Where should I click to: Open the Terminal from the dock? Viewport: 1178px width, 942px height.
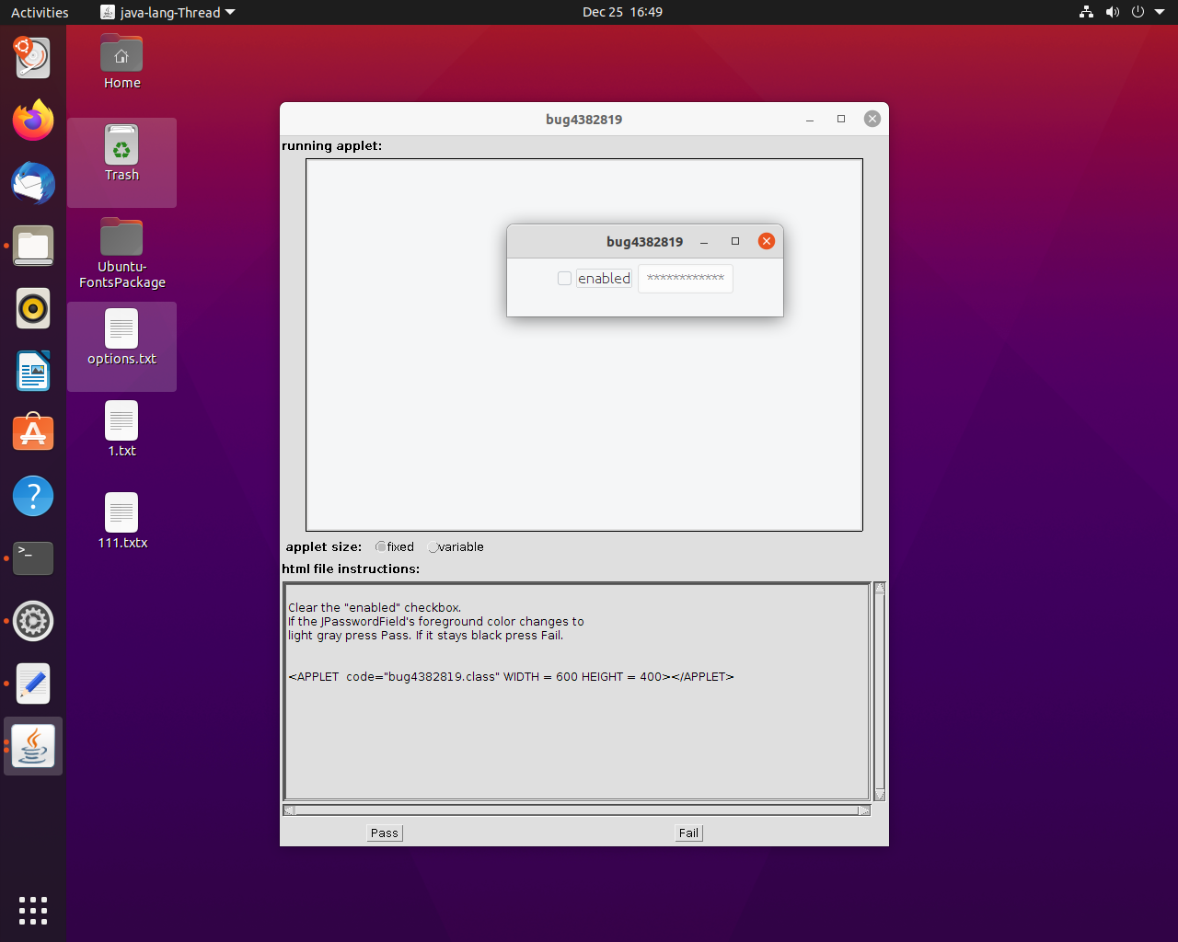[33, 558]
